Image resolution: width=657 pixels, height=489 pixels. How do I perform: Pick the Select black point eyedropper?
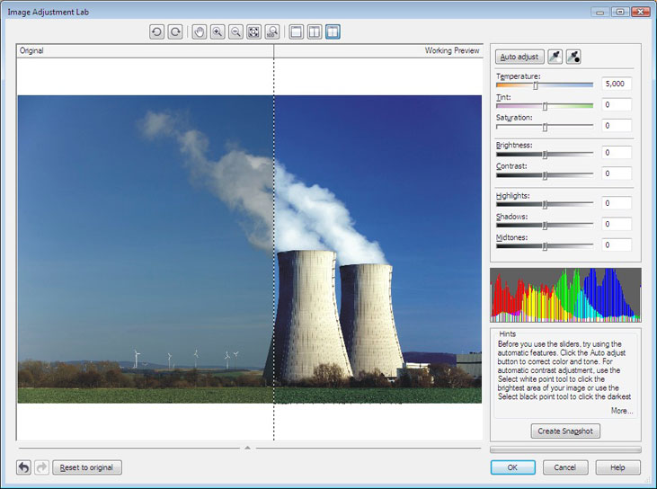click(x=573, y=57)
